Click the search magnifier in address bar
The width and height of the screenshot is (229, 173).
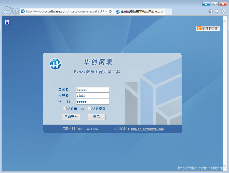click(x=102, y=11)
